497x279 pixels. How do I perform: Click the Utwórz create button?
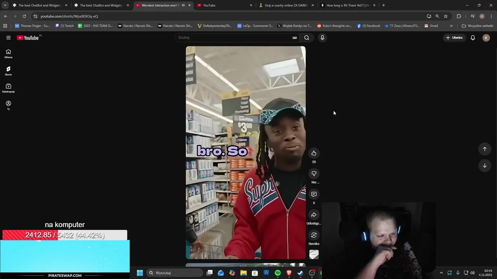454,38
